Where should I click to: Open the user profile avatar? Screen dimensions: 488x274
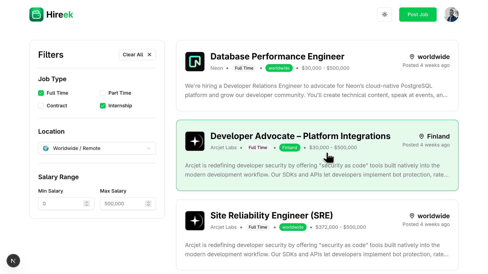pyautogui.click(x=451, y=14)
